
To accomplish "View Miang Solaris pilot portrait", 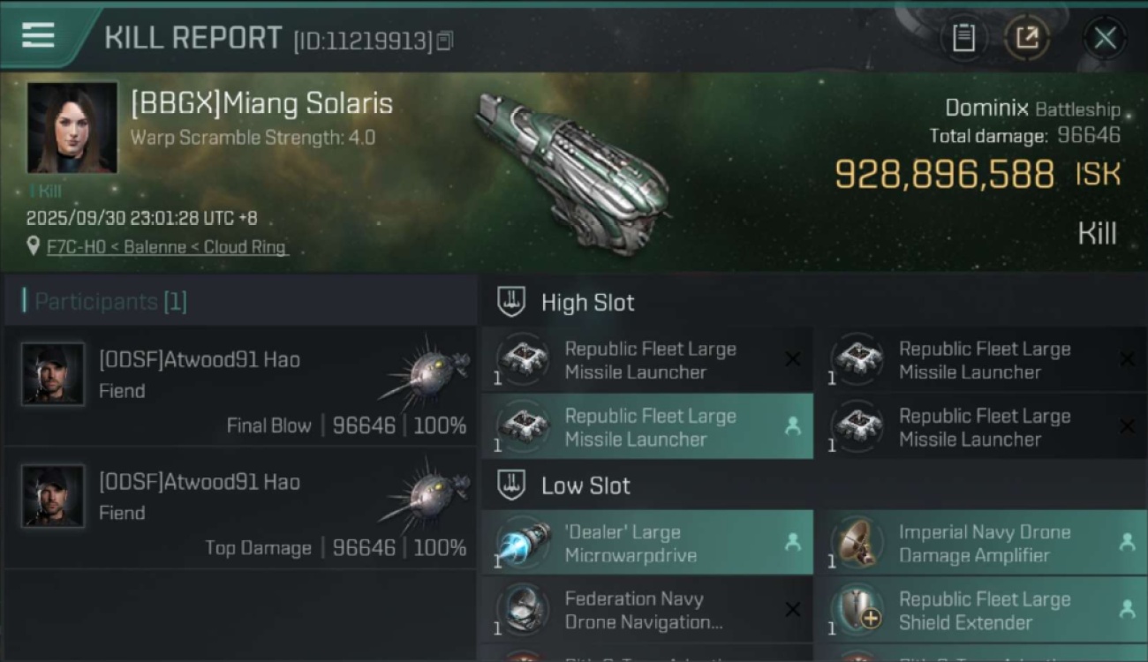I will click(x=72, y=128).
